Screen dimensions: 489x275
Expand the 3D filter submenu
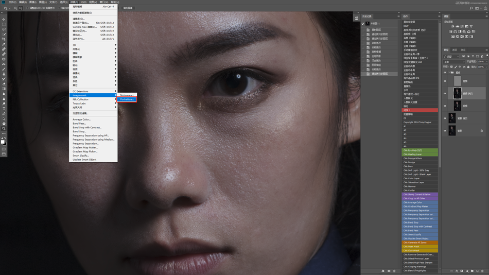tap(93, 45)
